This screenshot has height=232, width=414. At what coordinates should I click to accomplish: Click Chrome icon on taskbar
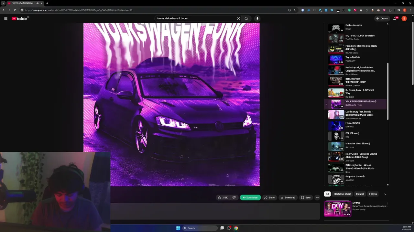pos(236,228)
